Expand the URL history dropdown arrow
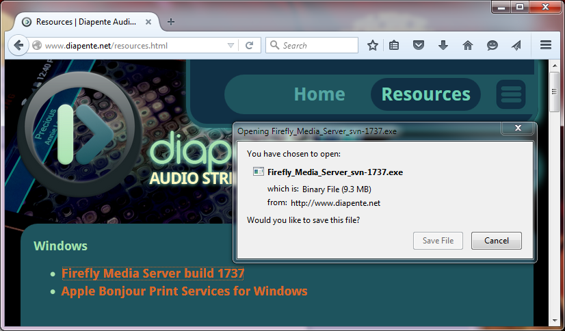565x331 pixels. point(231,46)
